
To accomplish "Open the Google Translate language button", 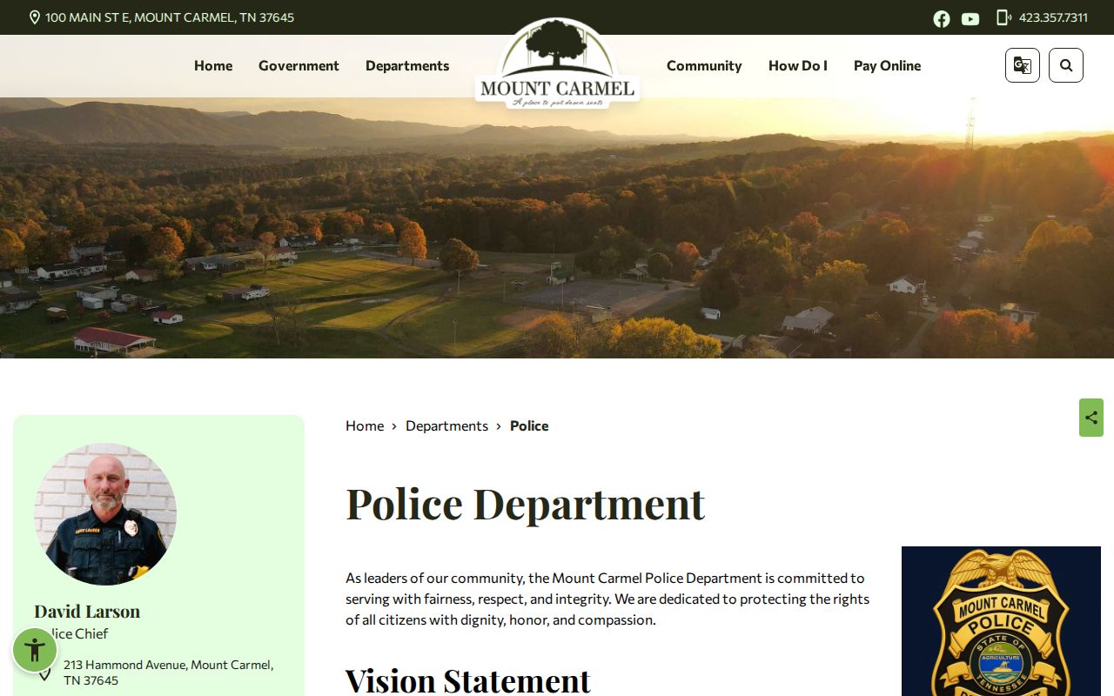I will click(1023, 65).
